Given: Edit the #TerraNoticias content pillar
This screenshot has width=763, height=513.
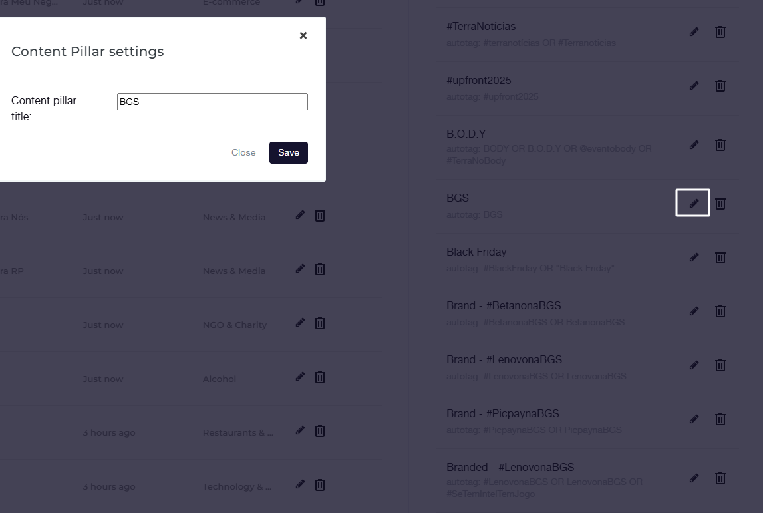Looking at the screenshot, I should 694,32.
